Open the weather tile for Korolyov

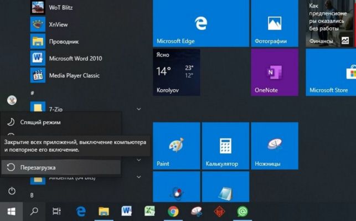177,72
